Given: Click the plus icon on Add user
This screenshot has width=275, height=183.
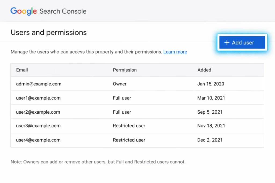Looking at the screenshot, I should tap(227, 42).
